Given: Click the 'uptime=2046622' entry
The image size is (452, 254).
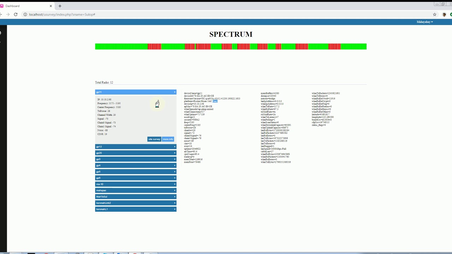Looking at the screenshot, I should pos(192,149).
